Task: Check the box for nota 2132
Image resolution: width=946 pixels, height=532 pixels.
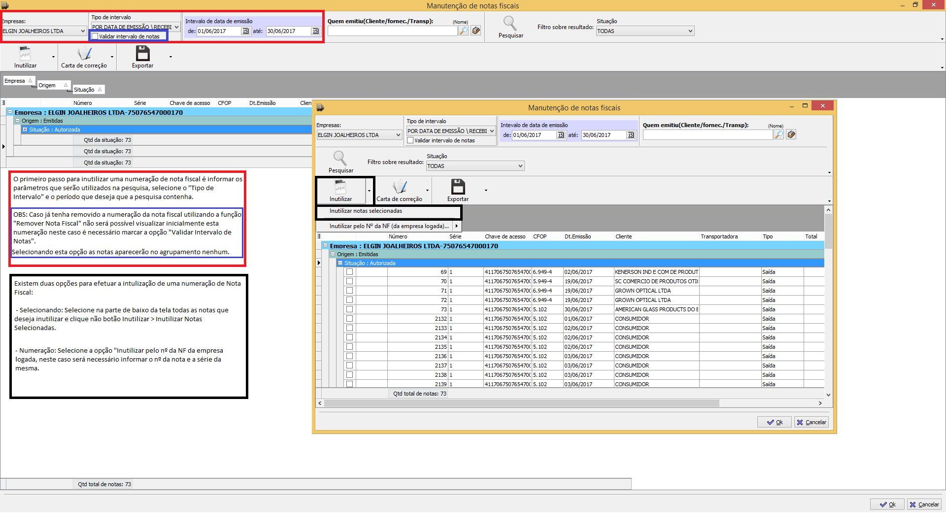Action: coord(349,319)
